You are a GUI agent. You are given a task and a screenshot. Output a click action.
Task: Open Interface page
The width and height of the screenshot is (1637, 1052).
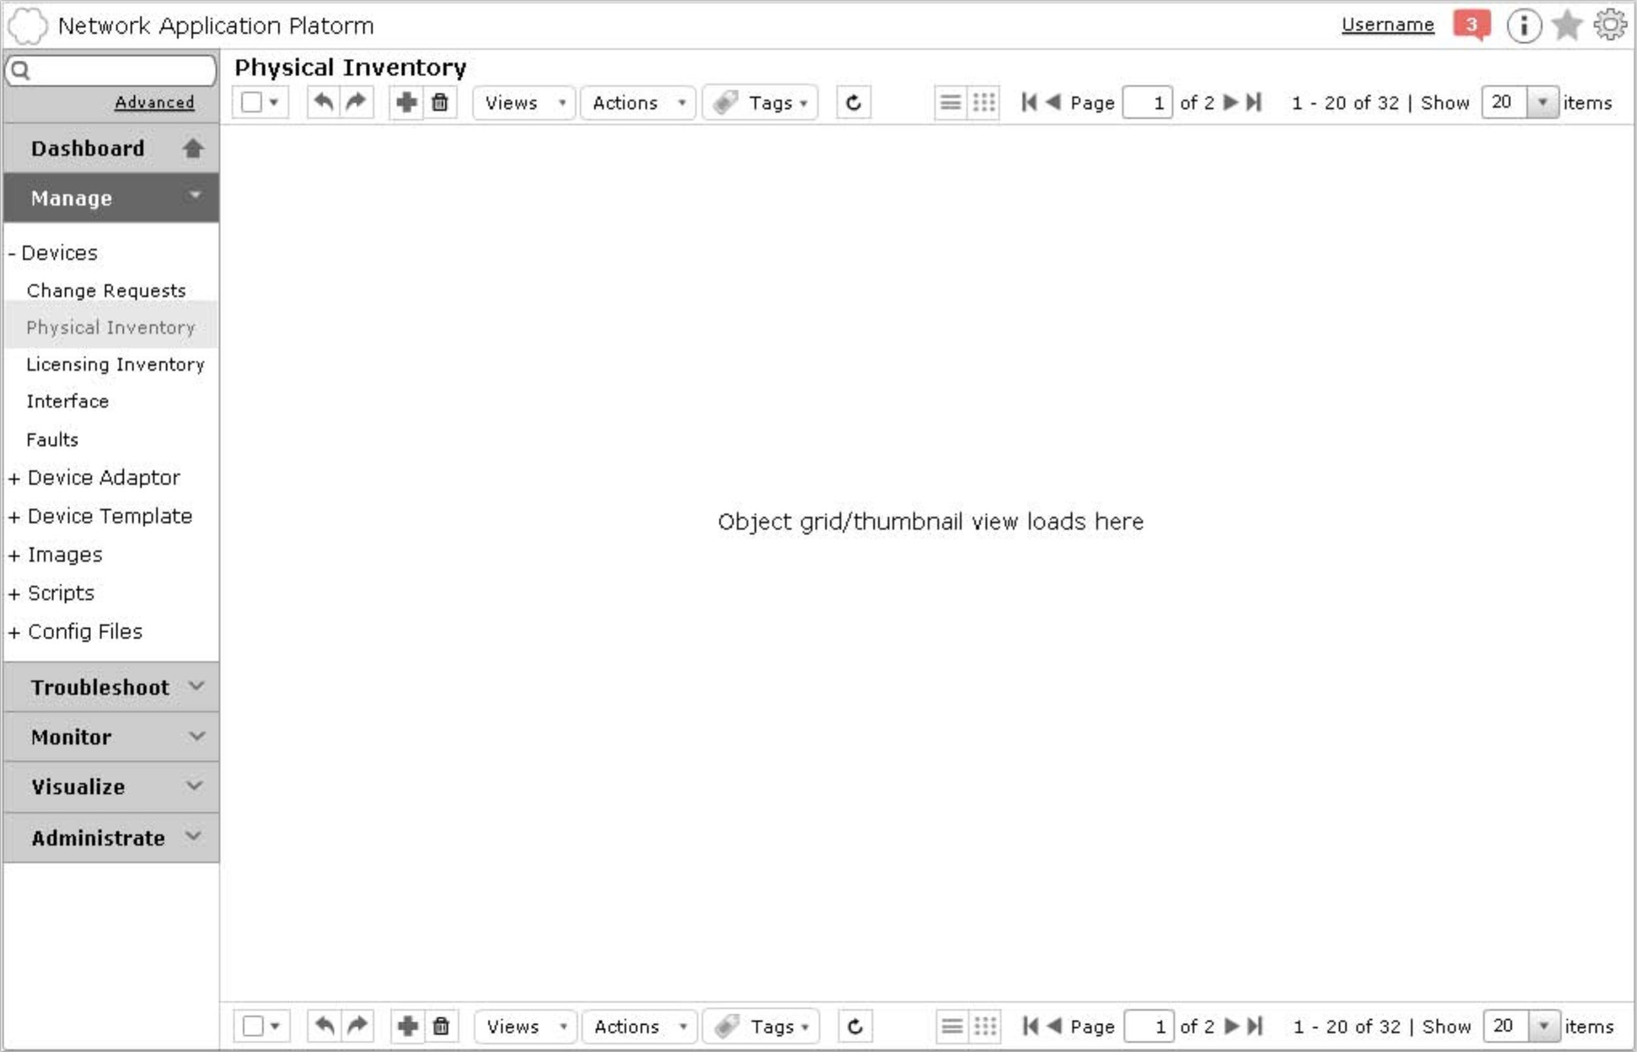67,401
